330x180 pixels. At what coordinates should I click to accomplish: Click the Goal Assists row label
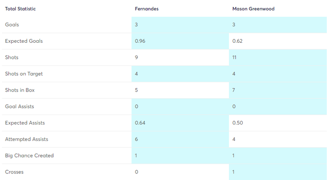coord(19,106)
